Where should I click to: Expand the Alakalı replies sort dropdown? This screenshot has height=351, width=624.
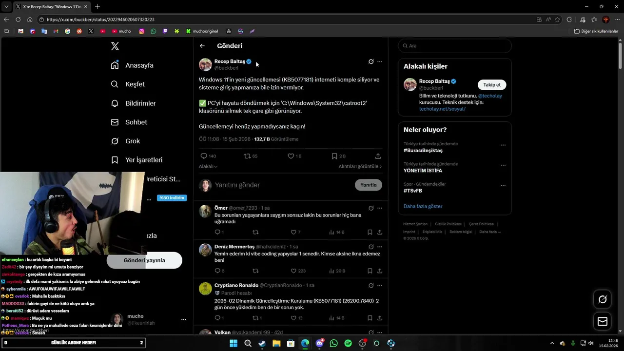point(208,167)
